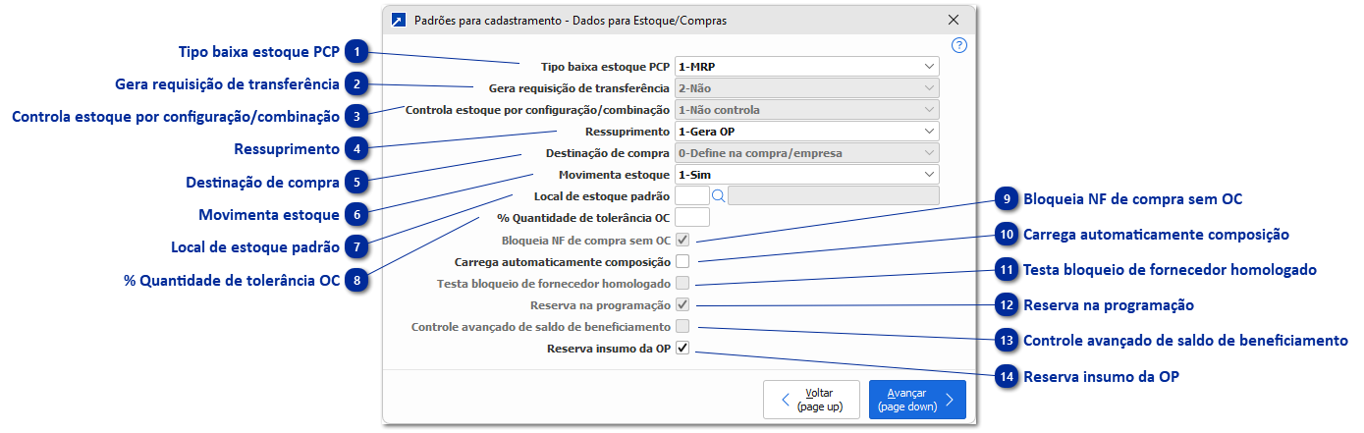This screenshot has width=1364, height=433.
Task: Uncheck Reserva insumo da OP checkbox
Action: tap(682, 348)
